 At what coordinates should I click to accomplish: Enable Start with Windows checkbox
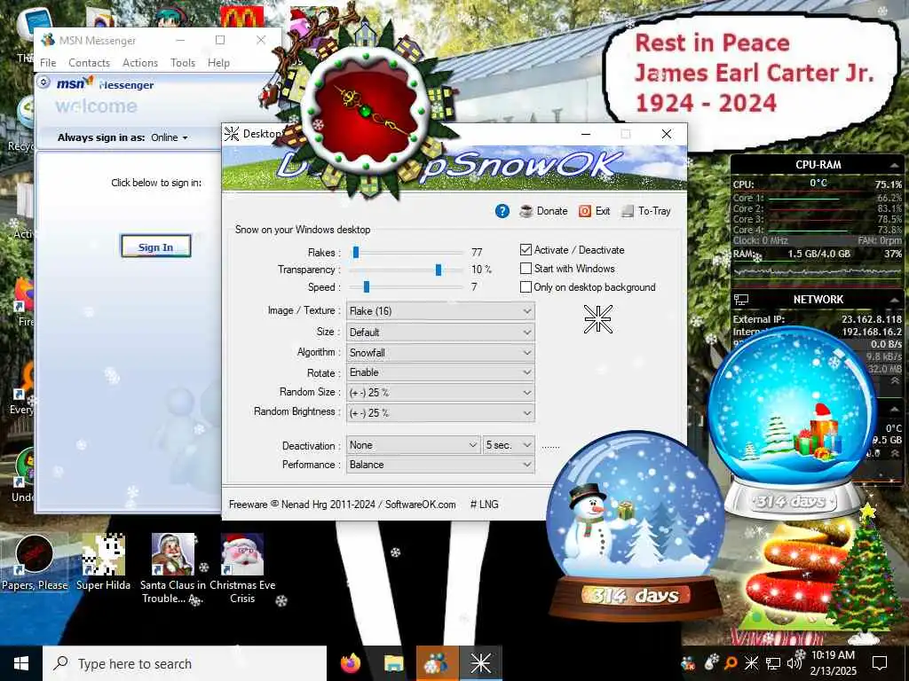(526, 269)
